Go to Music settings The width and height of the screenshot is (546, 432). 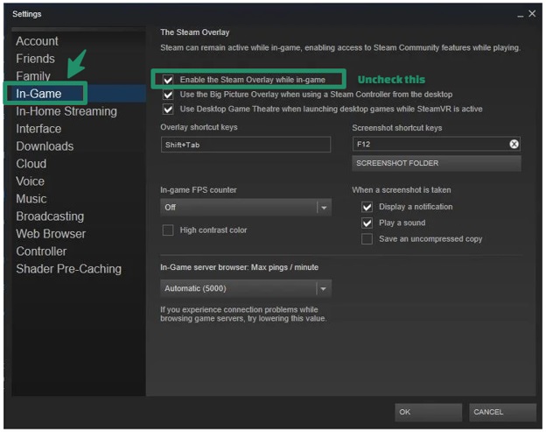tap(31, 199)
